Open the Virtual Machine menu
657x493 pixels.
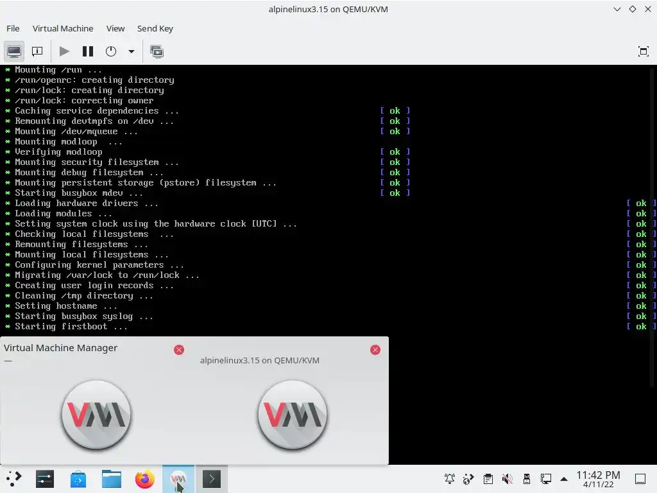coord(63,28)
